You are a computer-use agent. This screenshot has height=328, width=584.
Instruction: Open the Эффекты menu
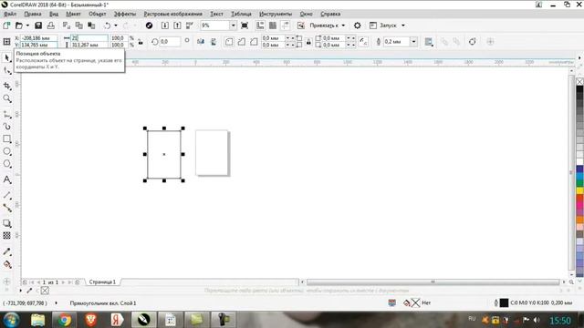[125, 14]
